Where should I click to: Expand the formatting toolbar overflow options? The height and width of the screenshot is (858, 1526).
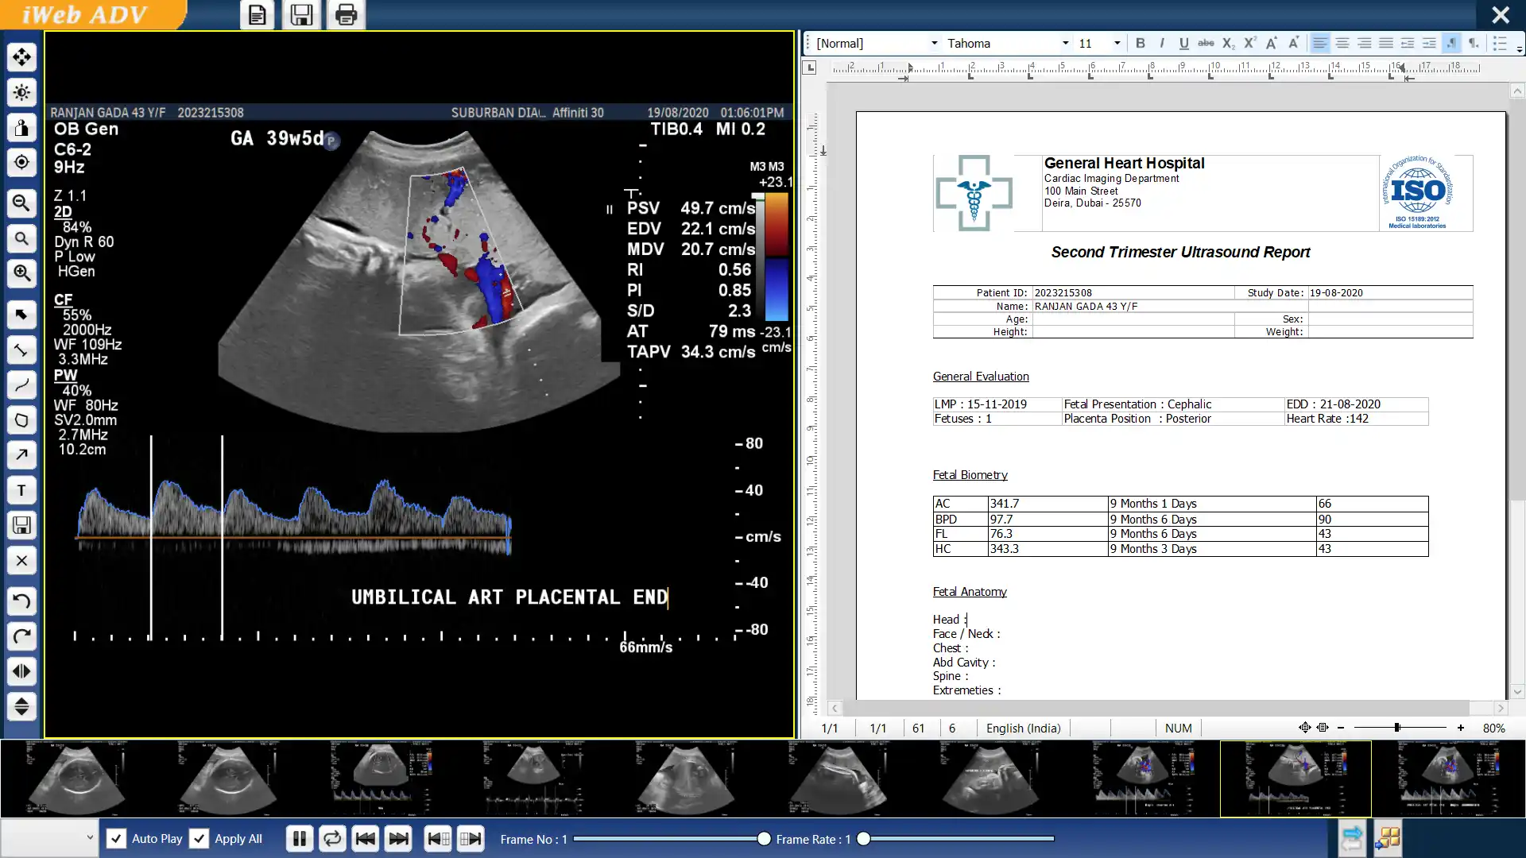(x=1520, y=49)
